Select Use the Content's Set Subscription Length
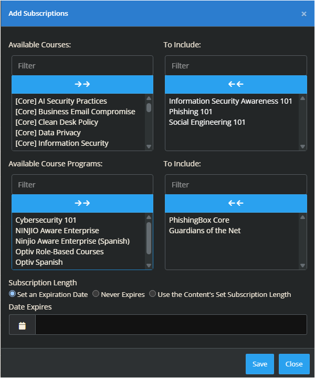Screen dimensions: 315x378 [x=153, y=294]
